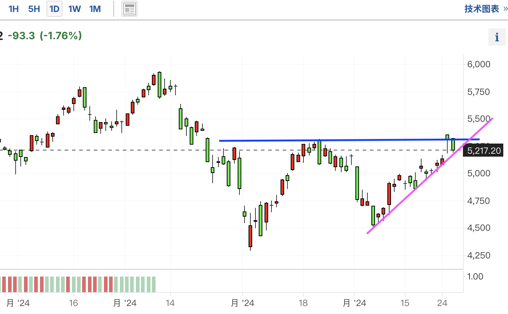This screenshot has height=314, width=508.
Task: Open the 技术图表 link
Action: tap(485, 9)
